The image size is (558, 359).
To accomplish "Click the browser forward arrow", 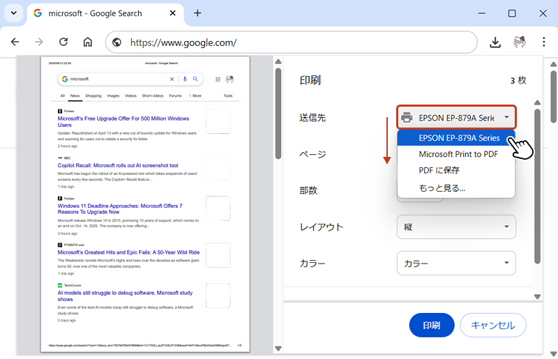I will [39, 42].
